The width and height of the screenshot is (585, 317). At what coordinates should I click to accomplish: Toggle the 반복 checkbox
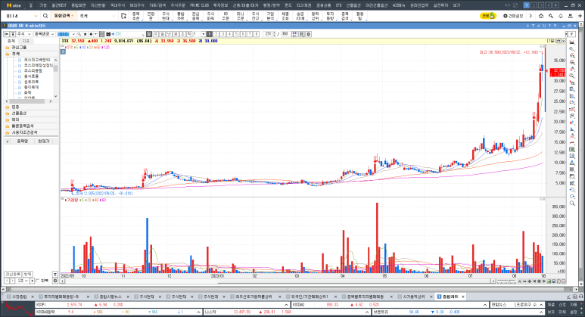(38, 281)
